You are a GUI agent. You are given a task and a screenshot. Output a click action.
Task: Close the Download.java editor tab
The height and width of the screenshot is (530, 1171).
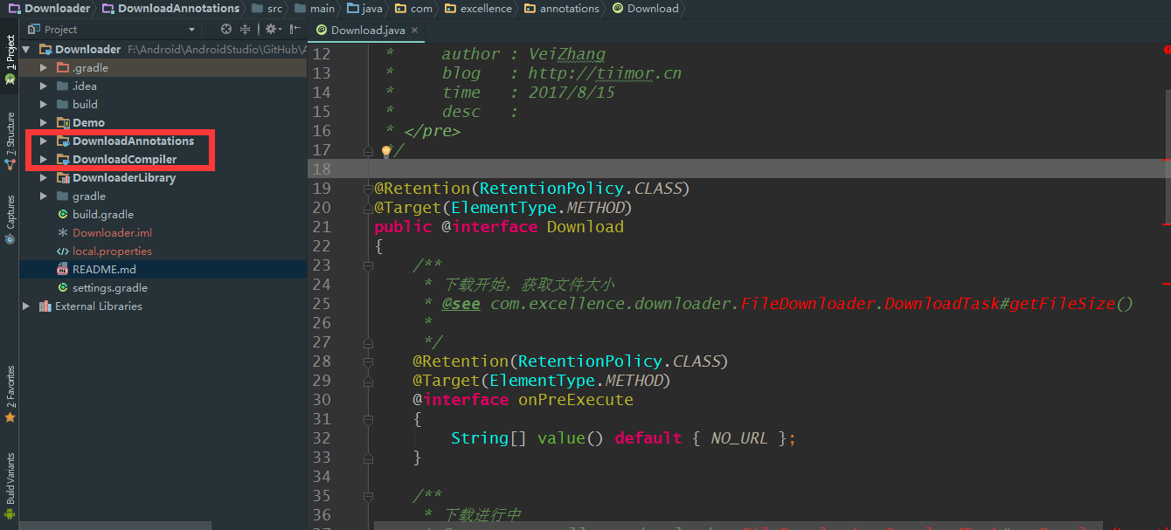[x=415, y=31]
